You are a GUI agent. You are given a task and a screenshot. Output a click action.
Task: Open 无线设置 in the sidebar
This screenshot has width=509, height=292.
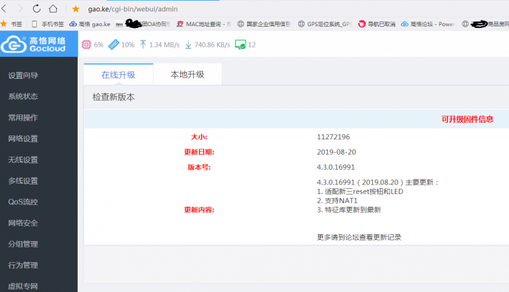[x=23, y=160]
